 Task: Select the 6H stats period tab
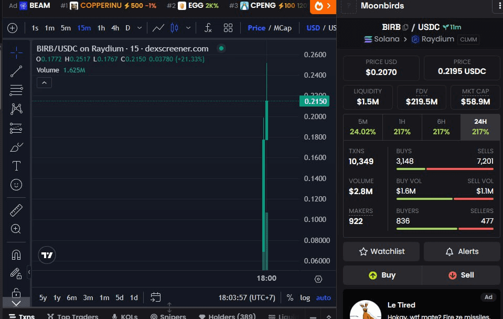click(441, 127)
